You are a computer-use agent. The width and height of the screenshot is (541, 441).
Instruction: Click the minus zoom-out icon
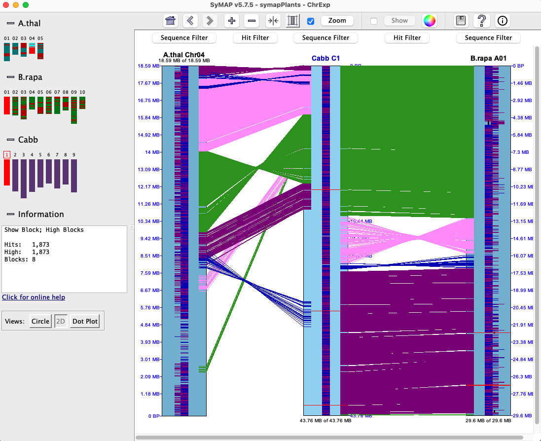point(252,21)
